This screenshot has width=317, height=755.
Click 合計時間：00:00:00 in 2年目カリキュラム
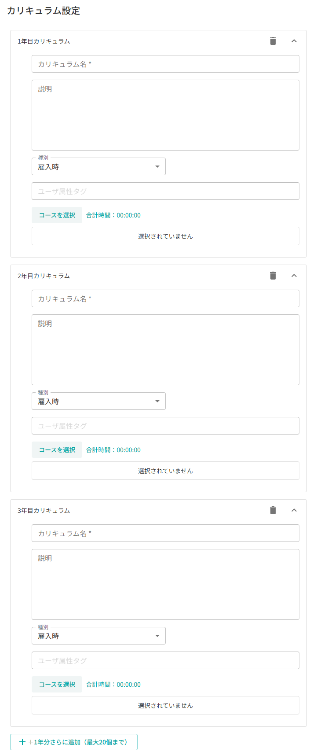tap(113, 450)
